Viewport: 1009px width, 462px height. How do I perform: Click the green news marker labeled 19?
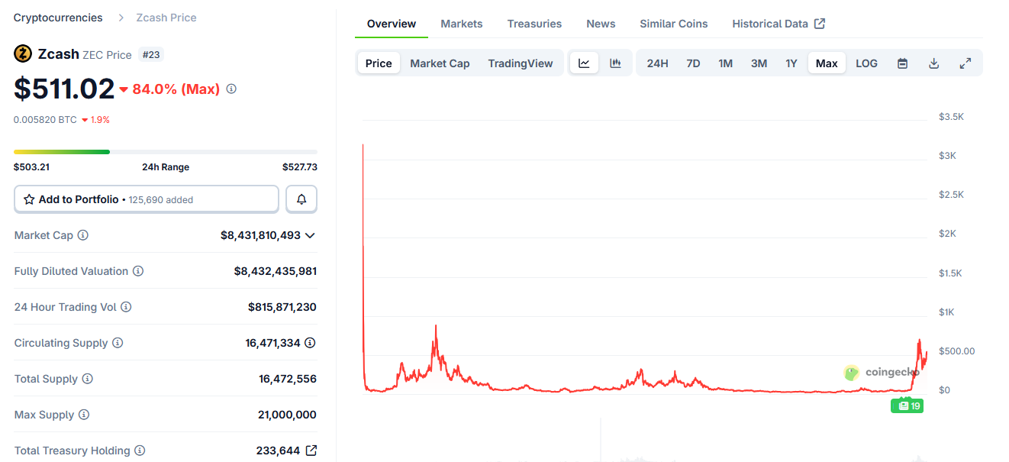[907, 405]
